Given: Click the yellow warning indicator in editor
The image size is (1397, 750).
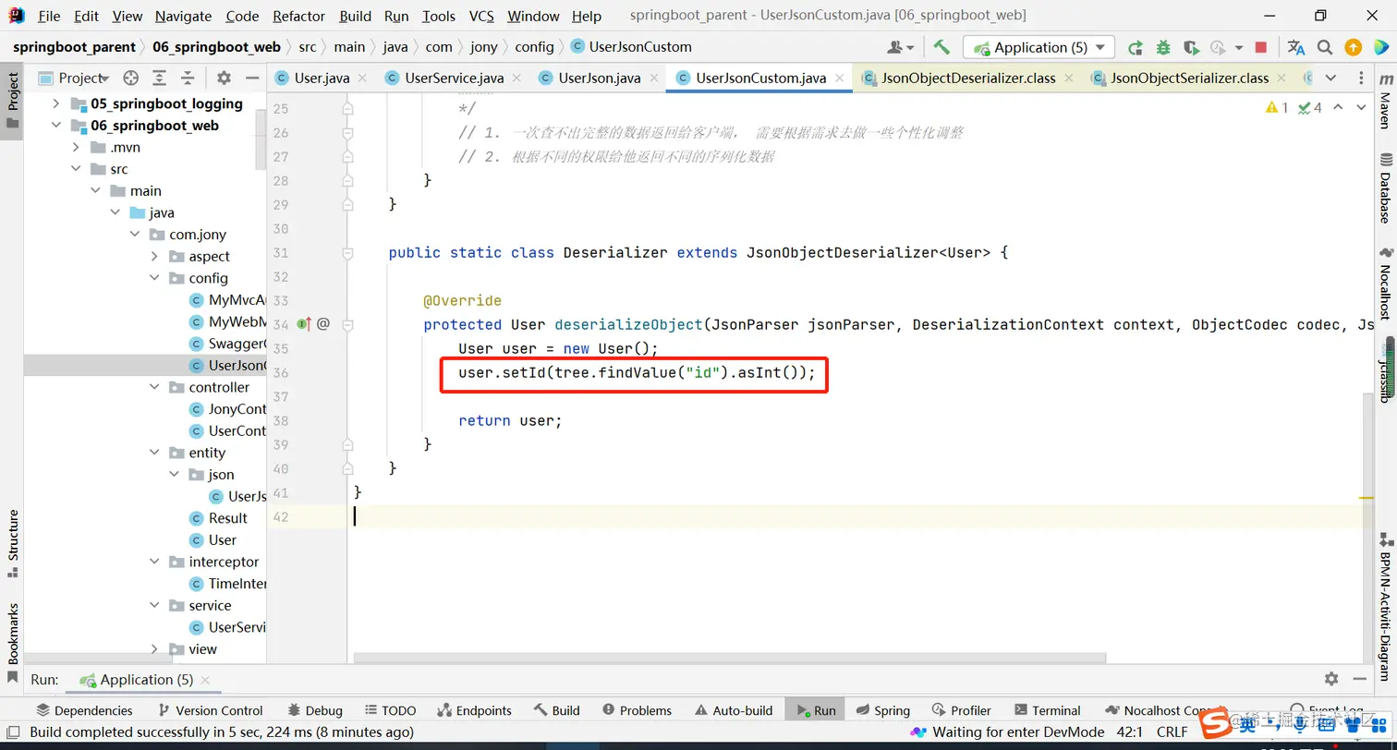Looking at the screenshot, I should [1278, 108].
